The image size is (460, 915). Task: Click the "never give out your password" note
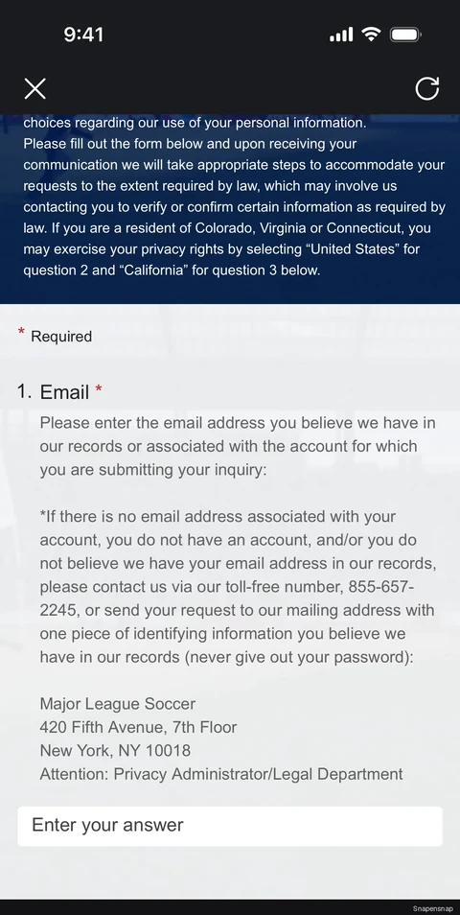297,657
